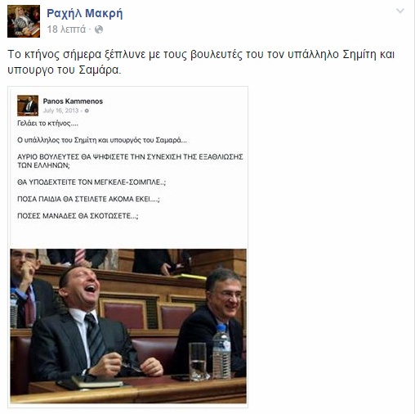Screen dimensions: 415x414
Task: Open the laughing man in parliament photo
Action: pyautogui.click(x=128, y=326)
